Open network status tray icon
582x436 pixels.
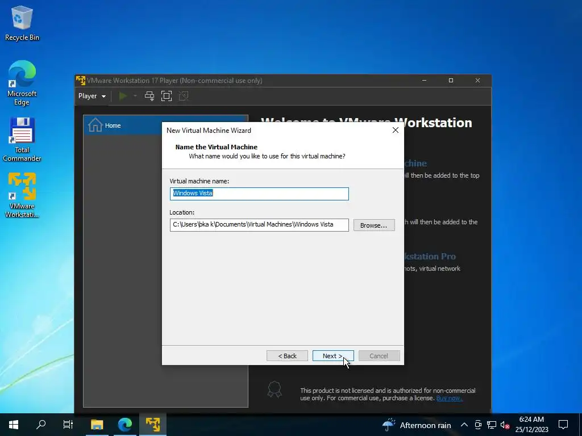click(x=492, y=425)
